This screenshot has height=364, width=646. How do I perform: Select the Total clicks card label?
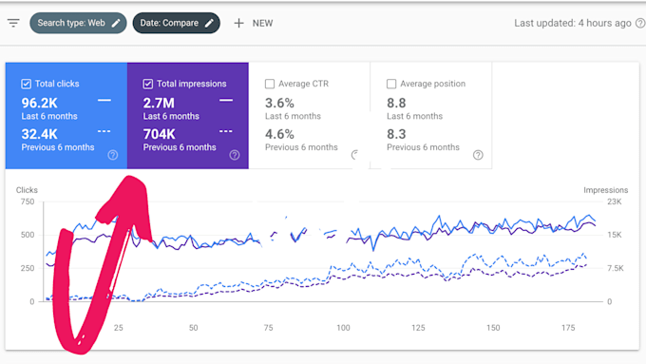(x=57, y=84)
